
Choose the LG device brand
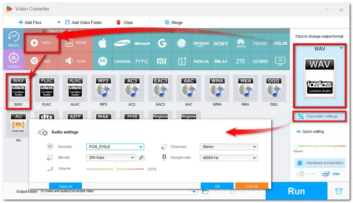click(181, 43)
